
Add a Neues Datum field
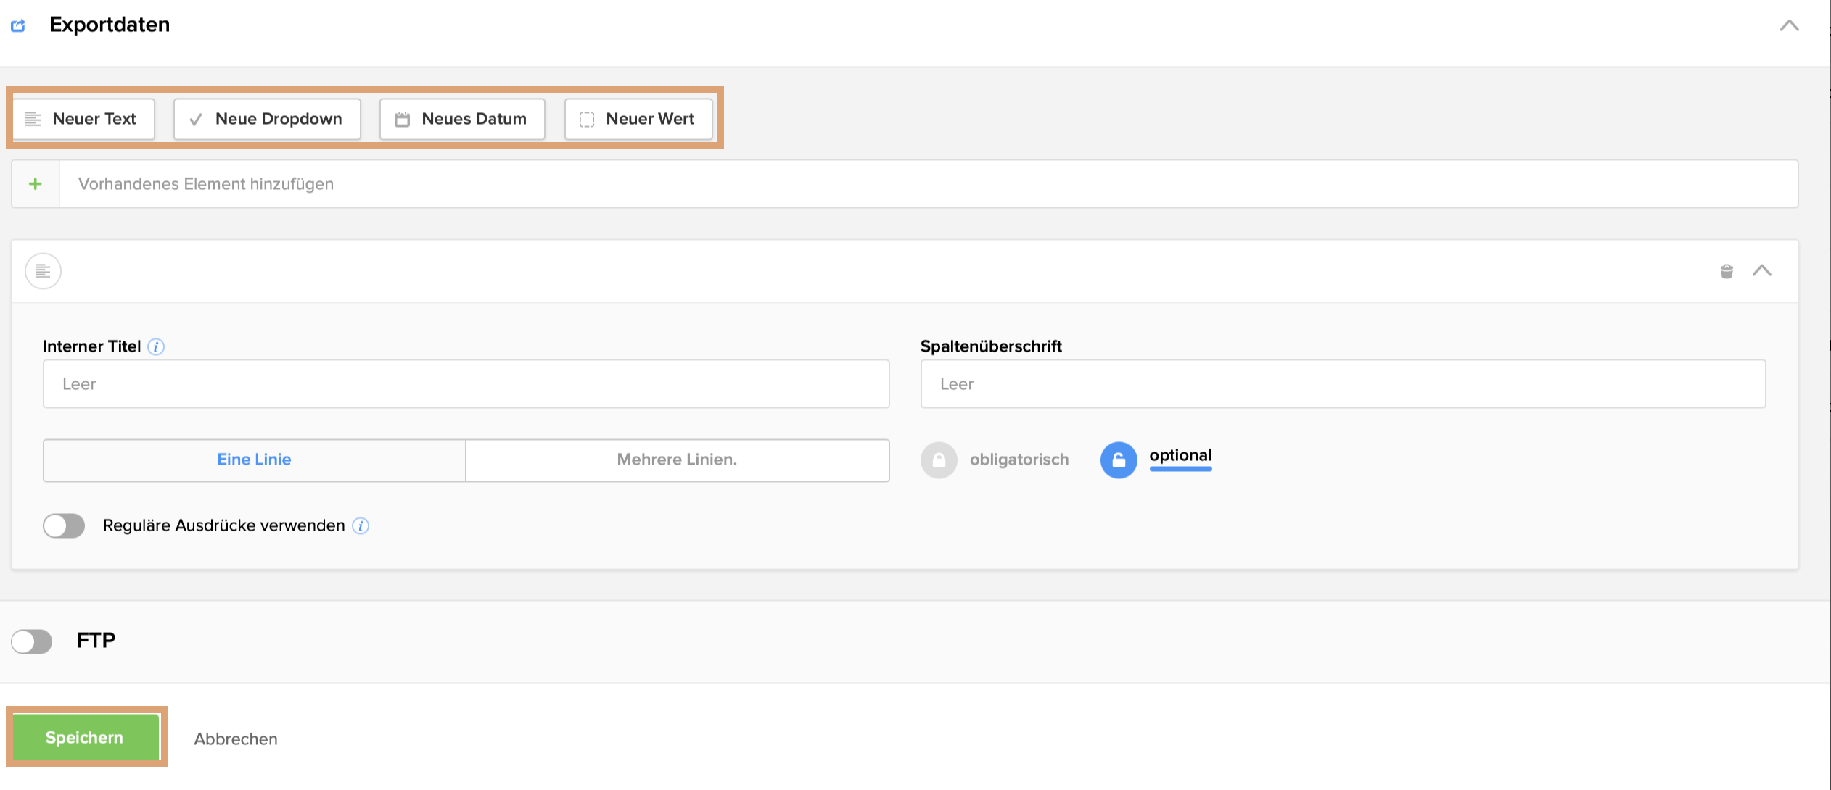[462, 120]
